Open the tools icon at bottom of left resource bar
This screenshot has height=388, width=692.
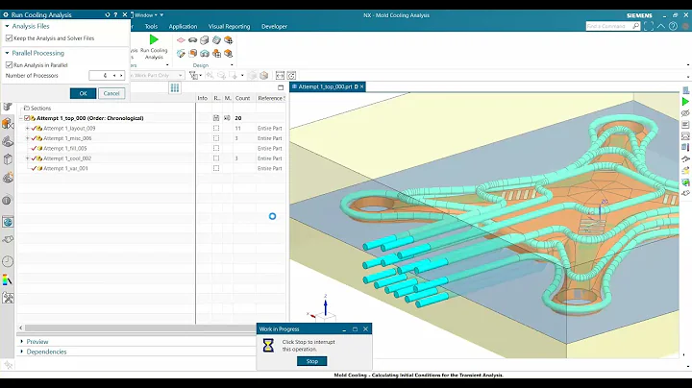(x=8, y=298)
